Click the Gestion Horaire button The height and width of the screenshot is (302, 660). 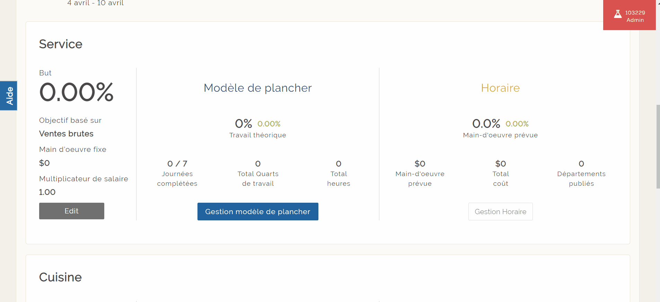coord(500,212)
